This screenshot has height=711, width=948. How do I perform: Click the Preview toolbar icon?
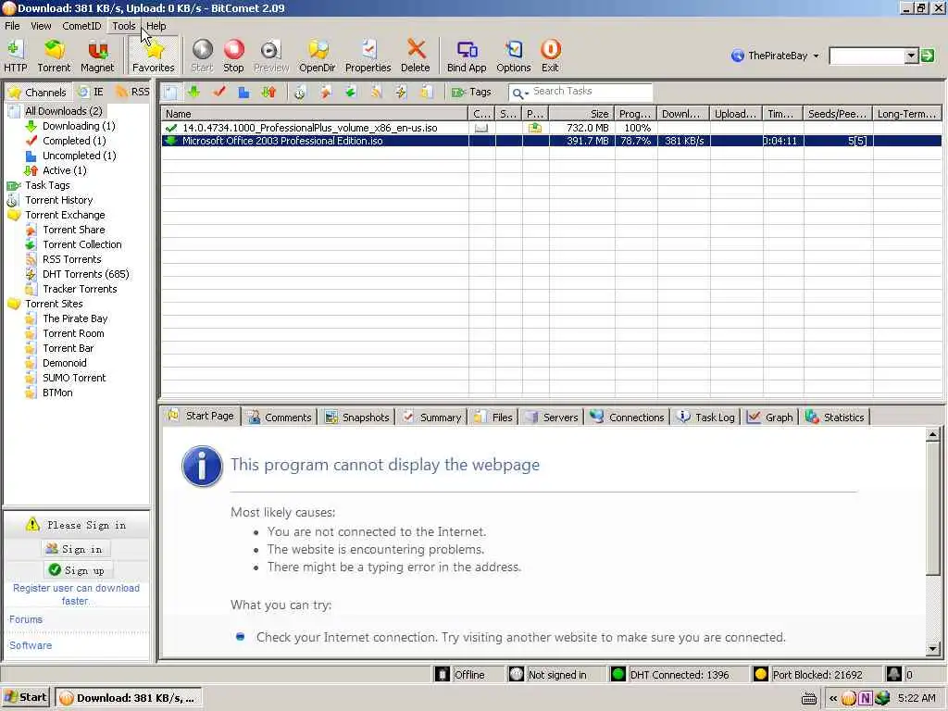pyautogui.click(x=271, y=56)
